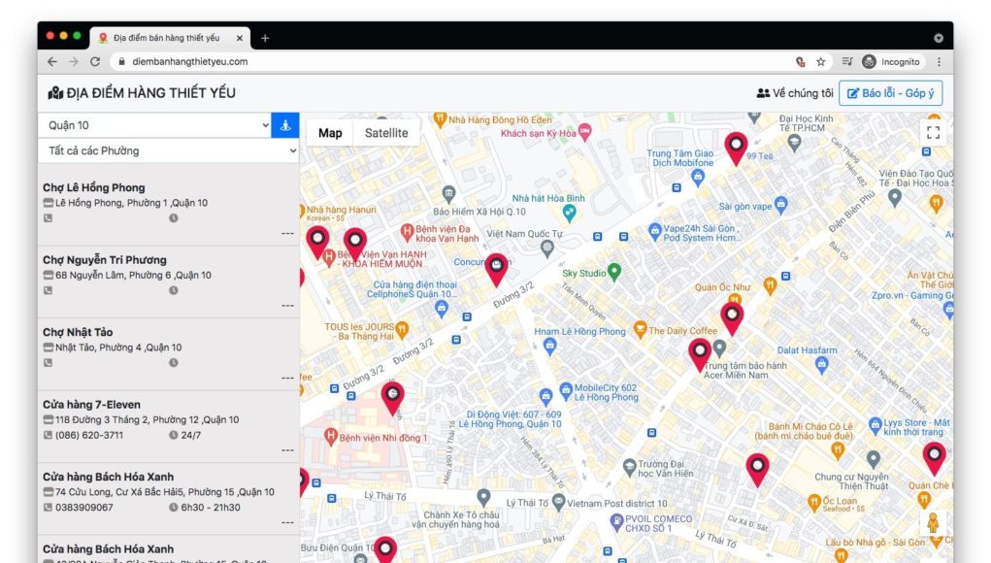This screenshot has height=563, width=991.
Task: Open Chrome tab search dropdown arrow
Action: tap(939, 38)
